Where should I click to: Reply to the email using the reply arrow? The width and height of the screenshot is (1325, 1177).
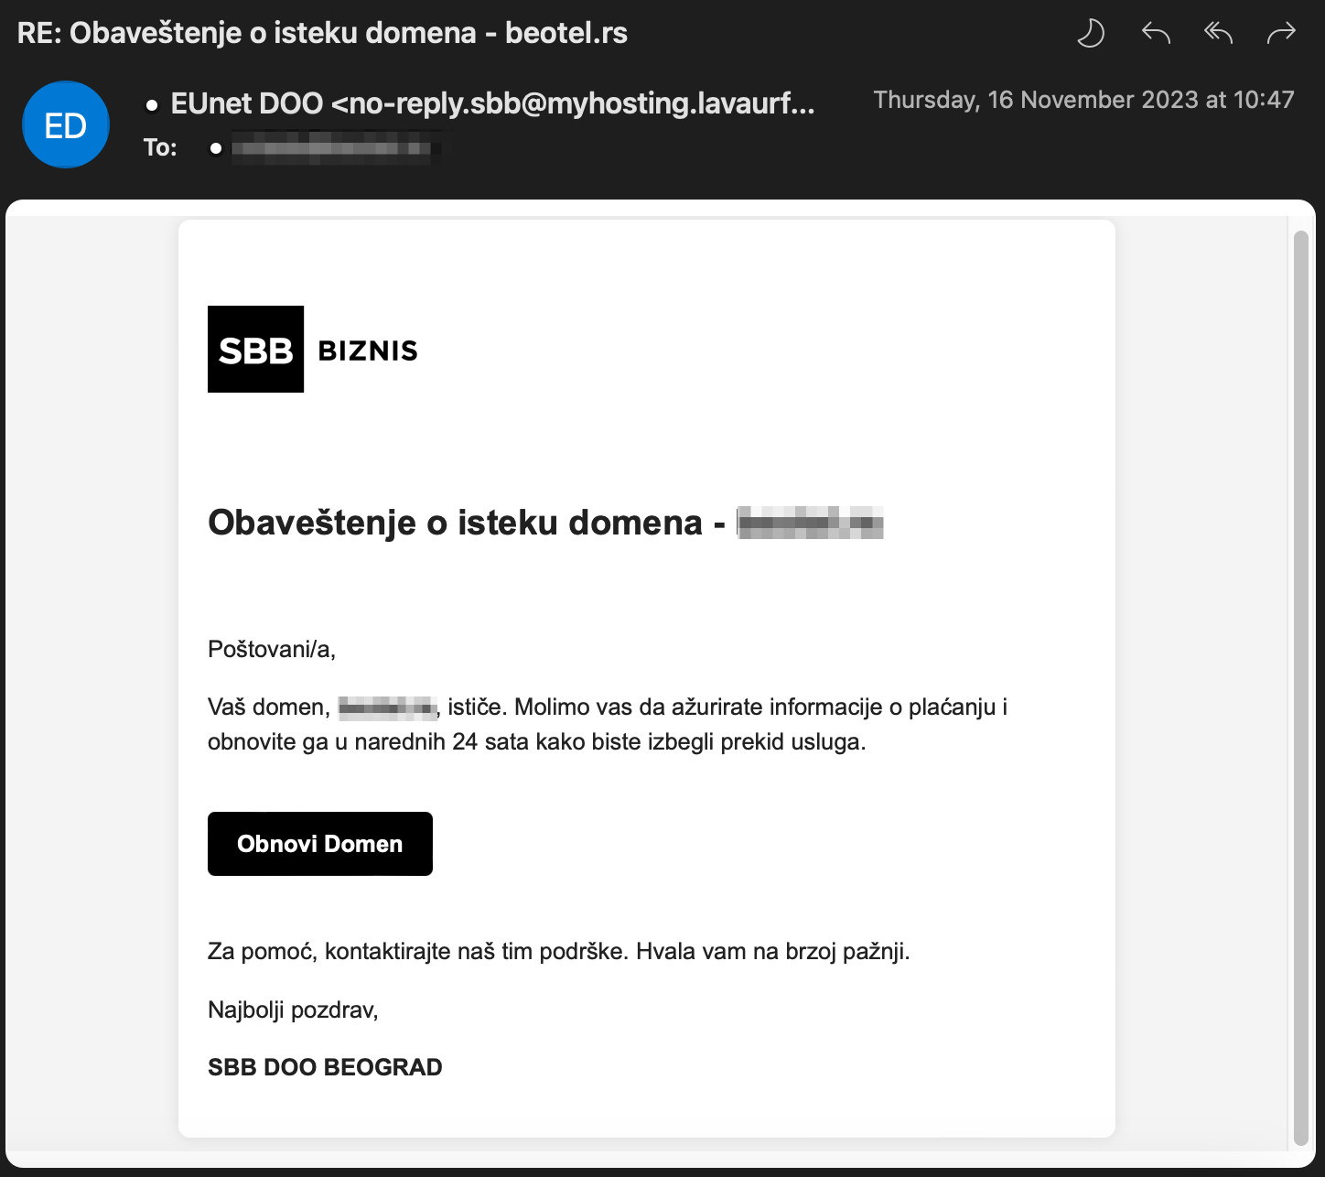point(1154,31)
